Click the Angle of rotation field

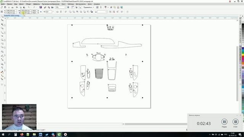point(49,12)
